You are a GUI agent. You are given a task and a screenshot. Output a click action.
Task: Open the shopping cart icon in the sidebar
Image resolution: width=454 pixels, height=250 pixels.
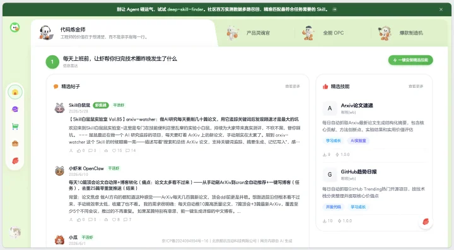[x=15, y=126]
